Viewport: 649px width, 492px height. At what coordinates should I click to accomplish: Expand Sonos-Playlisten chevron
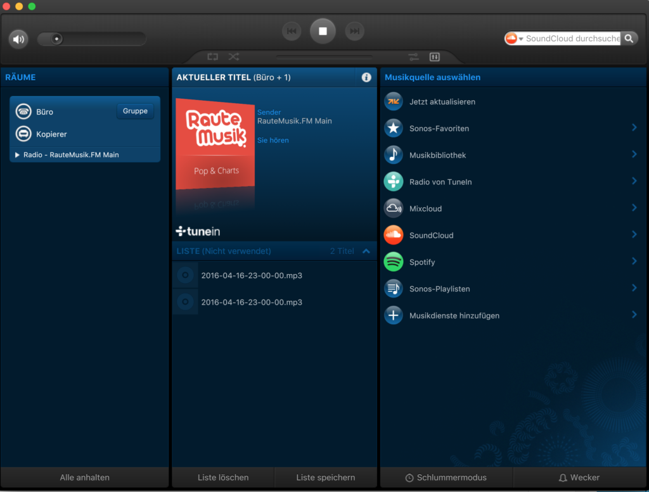click(634, 287)
